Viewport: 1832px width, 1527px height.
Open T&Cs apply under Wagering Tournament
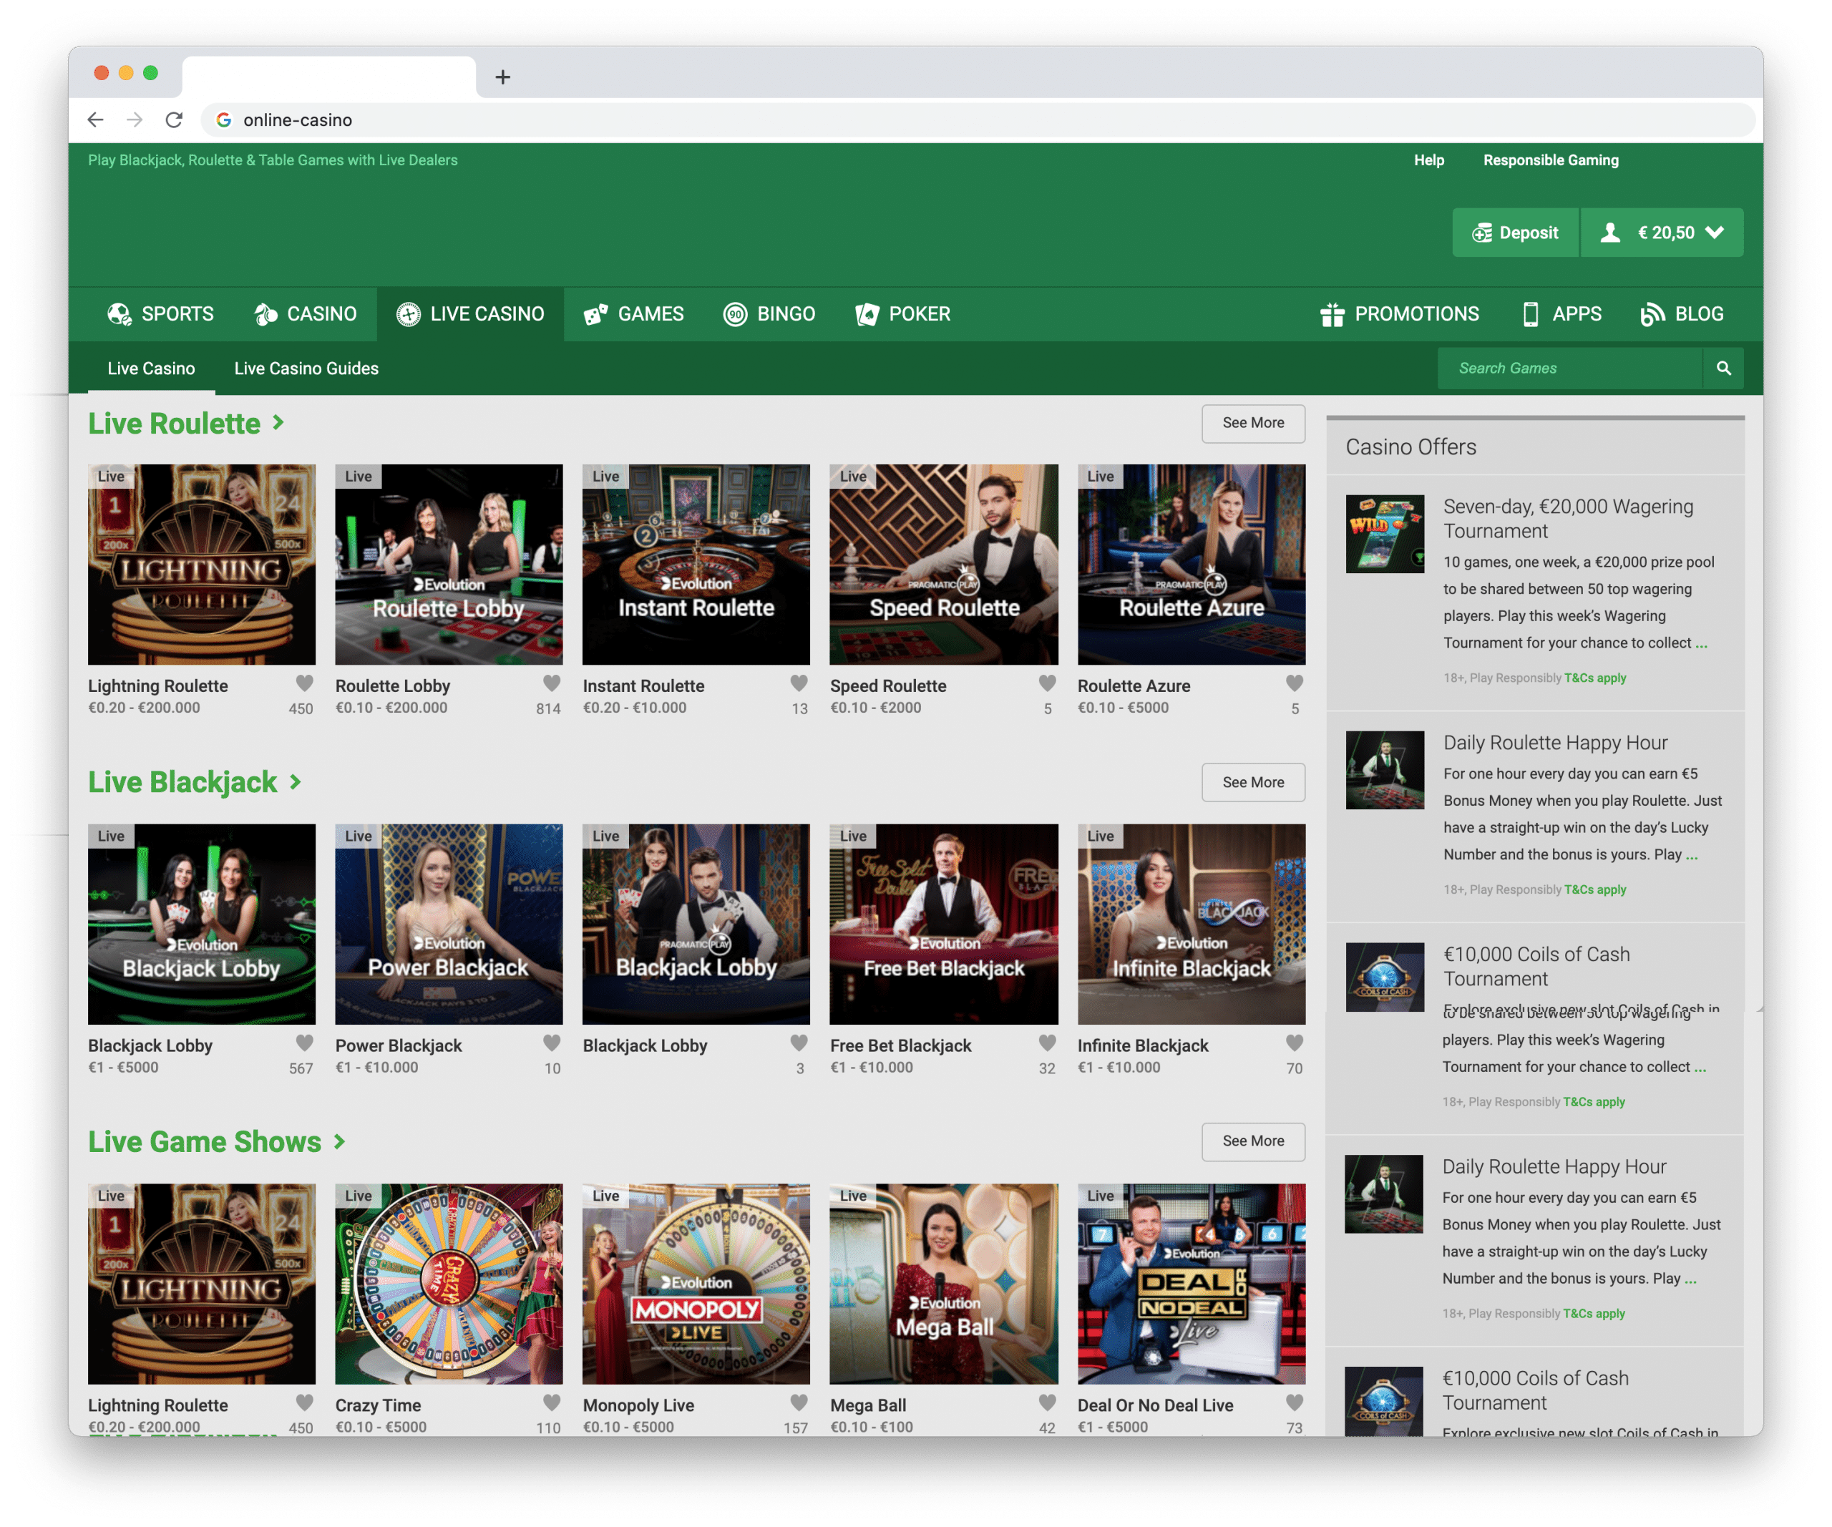click(x=1594, y=678)
